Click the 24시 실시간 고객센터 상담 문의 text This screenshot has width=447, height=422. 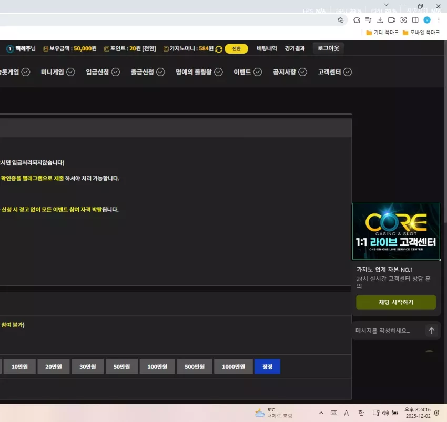pos(393,282)
